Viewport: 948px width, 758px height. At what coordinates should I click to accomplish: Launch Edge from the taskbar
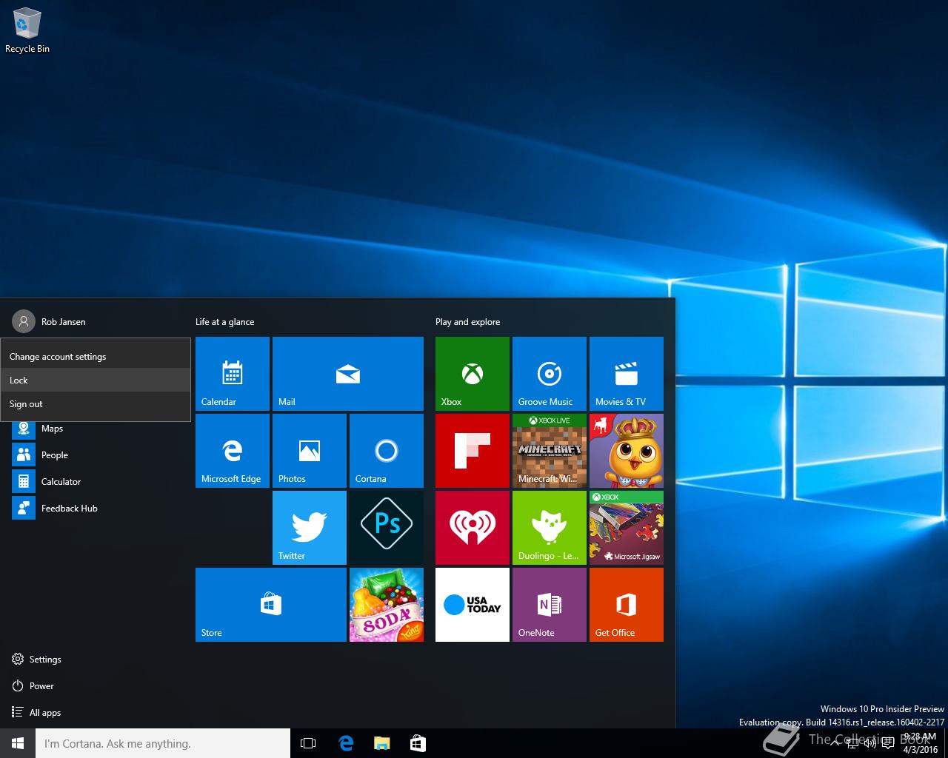tap(345, 743)
